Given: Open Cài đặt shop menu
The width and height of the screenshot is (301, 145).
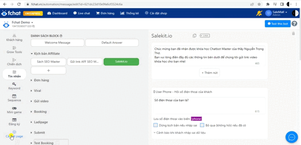Looking at the screenshot, I should 156,13.
